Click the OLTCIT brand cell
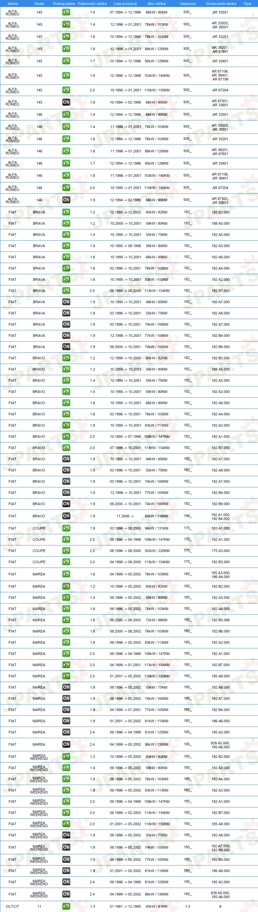 click(x=13, y=906)
